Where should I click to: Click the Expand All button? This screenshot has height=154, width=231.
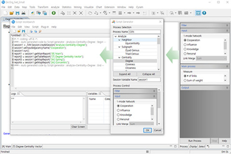click(125, 74)
